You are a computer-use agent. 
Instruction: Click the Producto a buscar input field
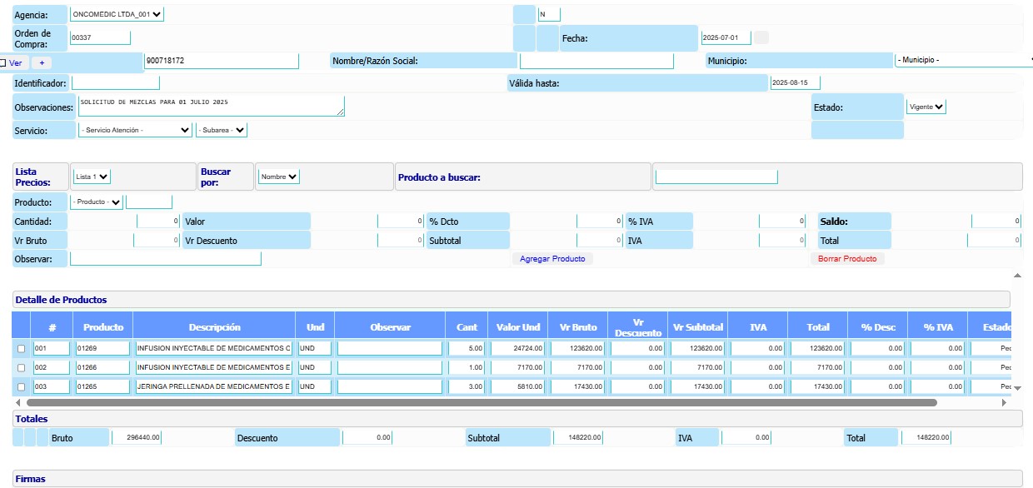716,177
